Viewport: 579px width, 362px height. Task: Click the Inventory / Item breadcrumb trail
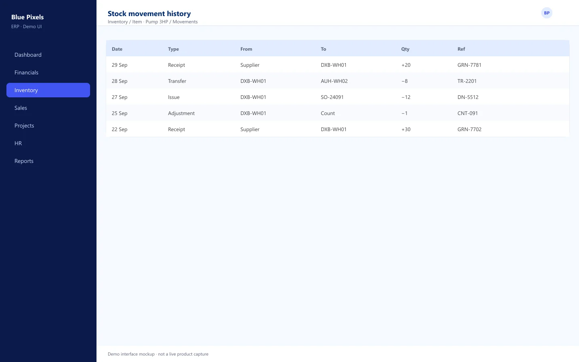tap(153, 22)
